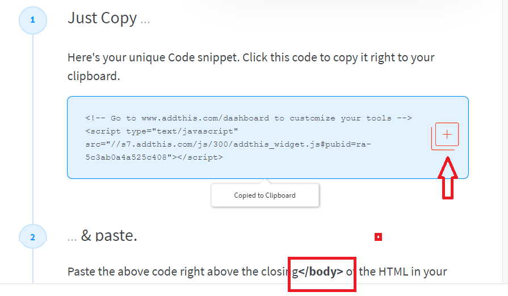
Task: Click the script type="text/javascript" line
Action: click(x=162, y=131)
